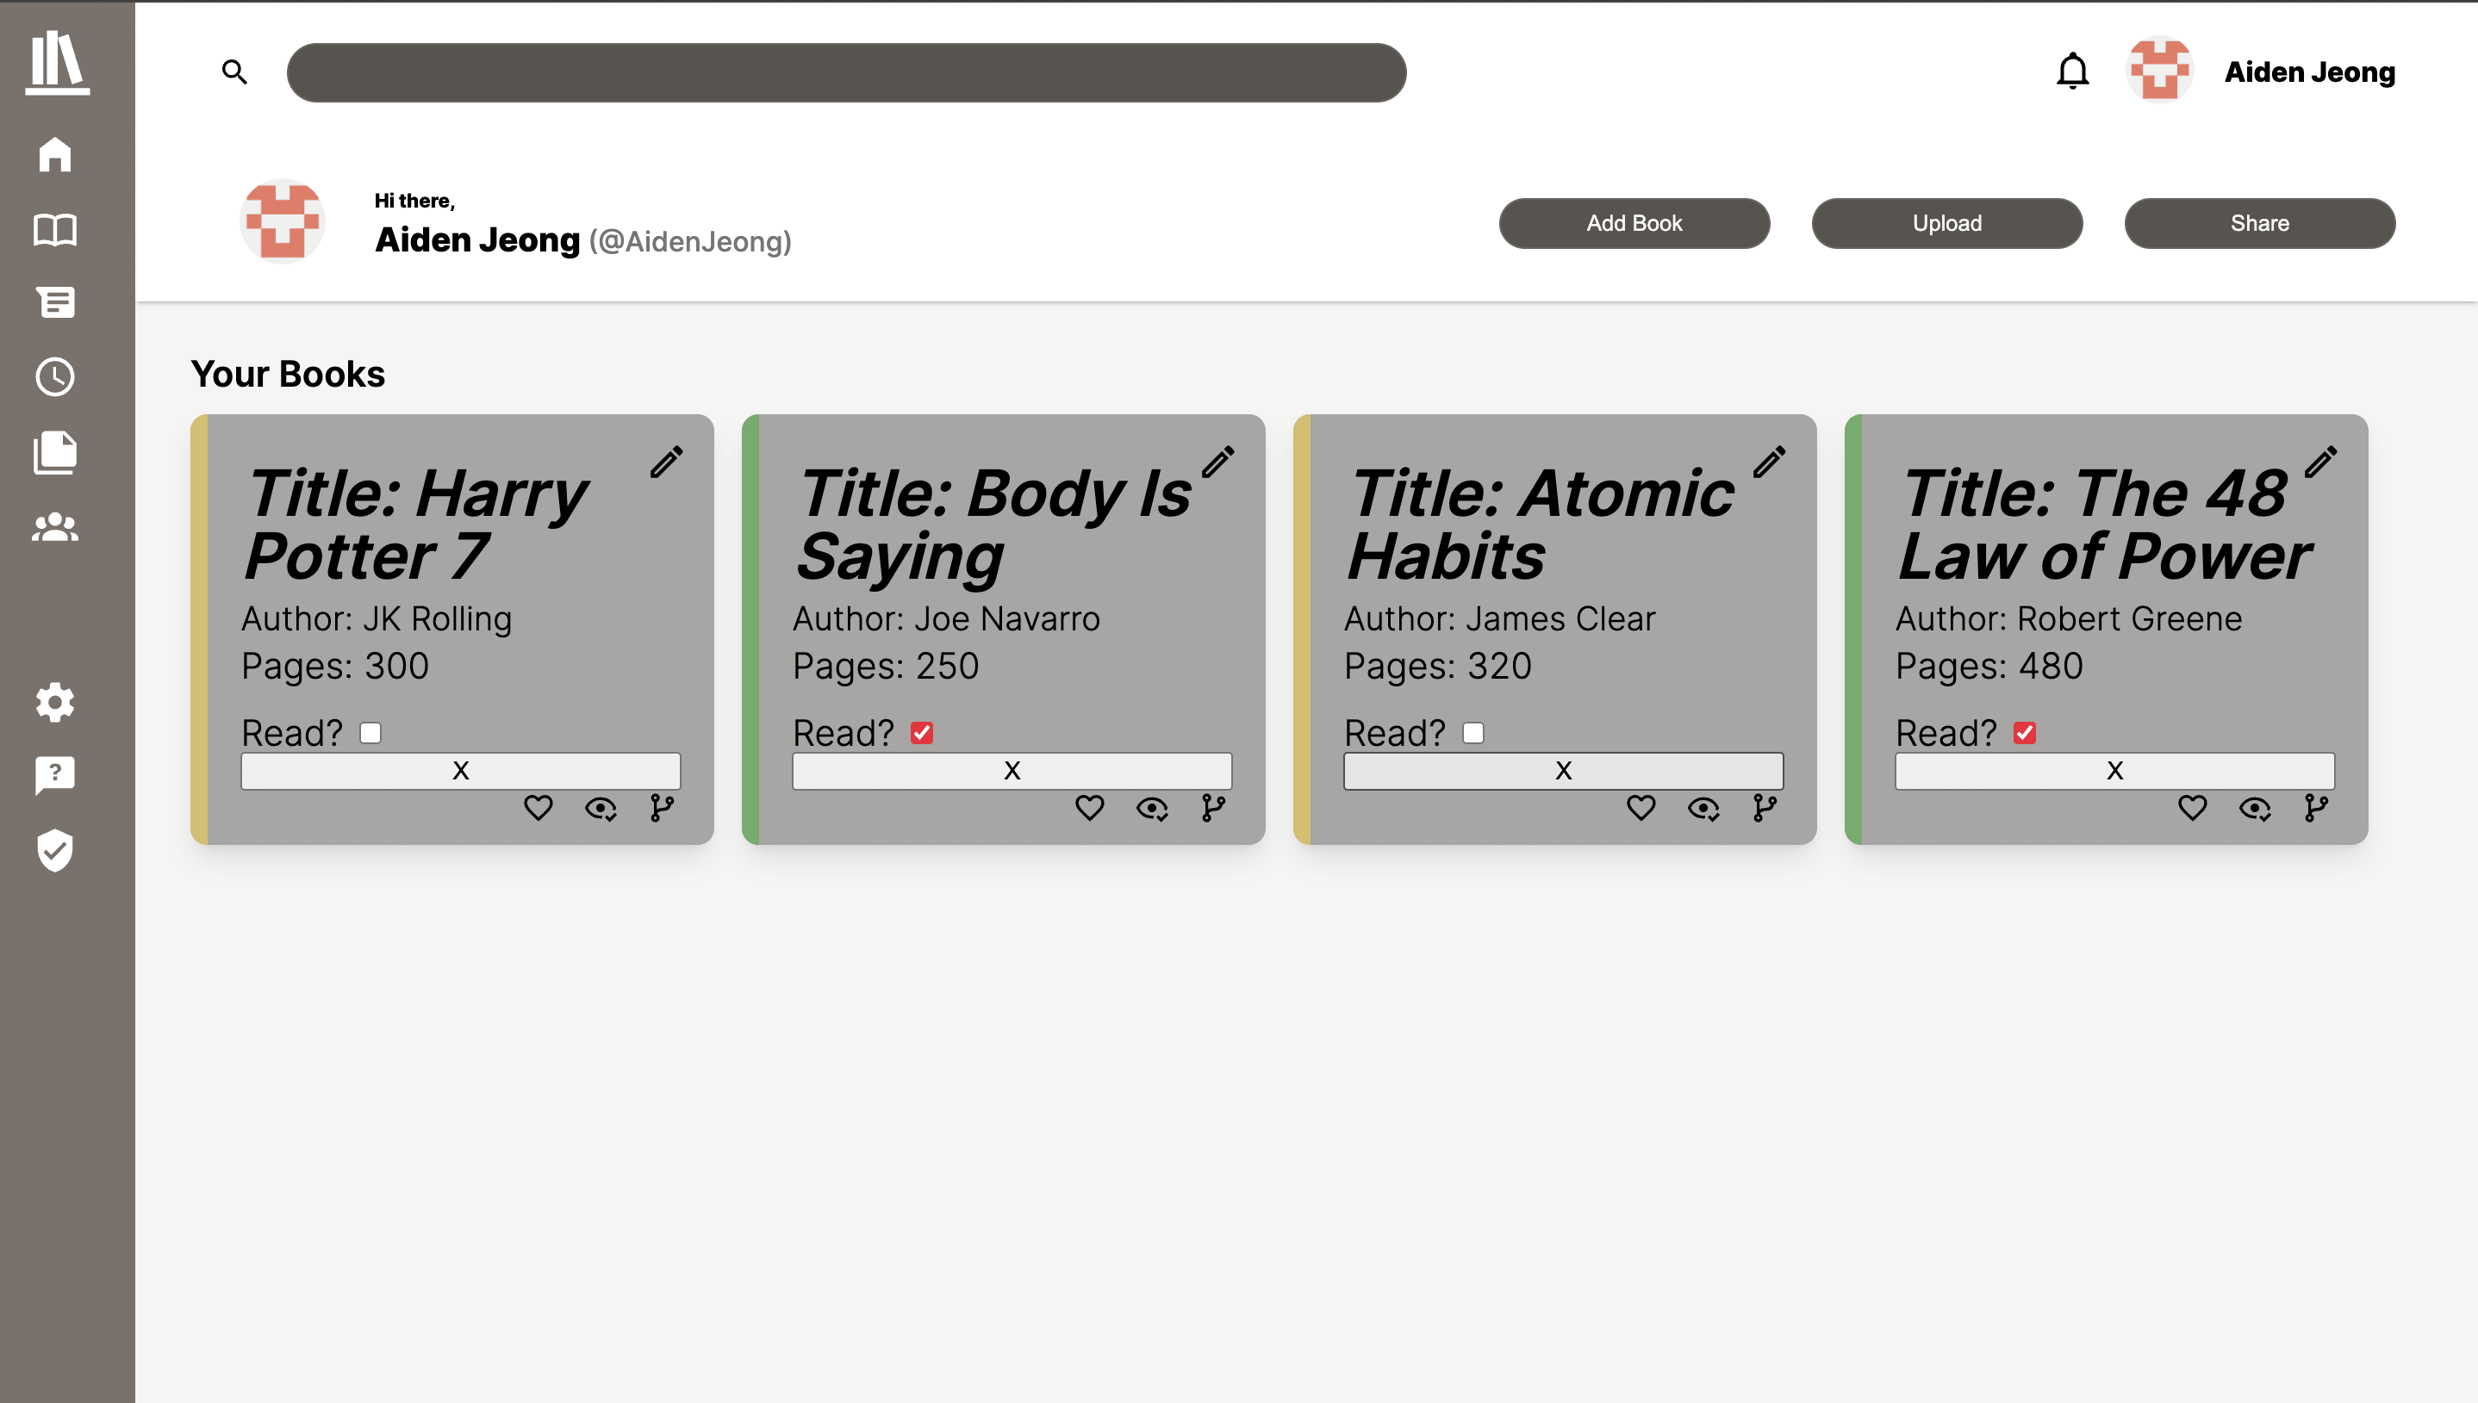Viewport: 2478px width, 1403px height.
Task: Open settings gear in sidebar
Action: click(55, 703)
